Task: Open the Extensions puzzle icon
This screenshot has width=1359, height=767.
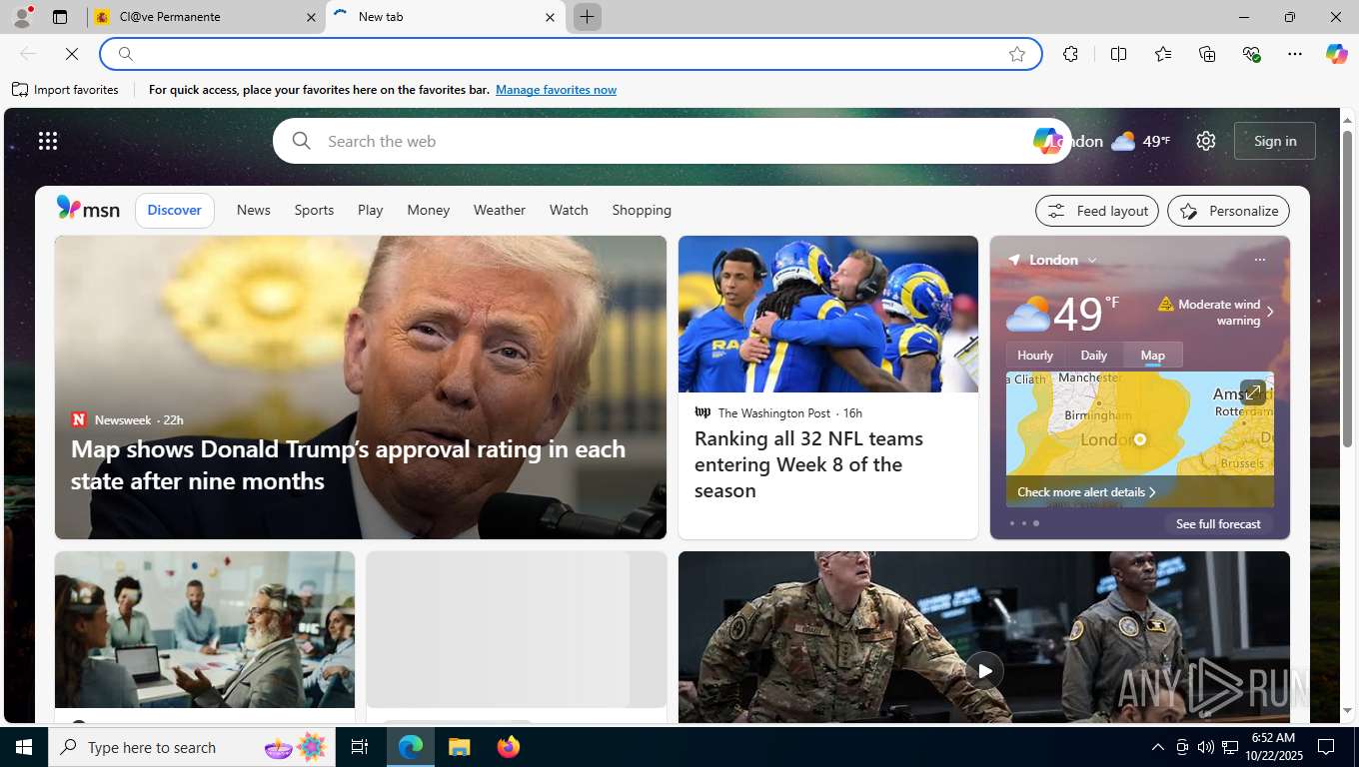Action: point(1070,54)
